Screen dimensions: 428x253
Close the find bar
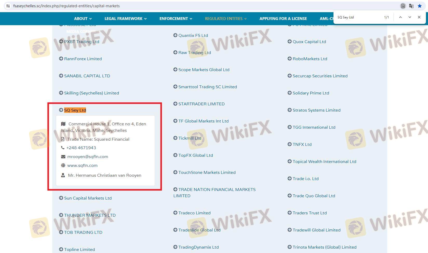[419, 17]
